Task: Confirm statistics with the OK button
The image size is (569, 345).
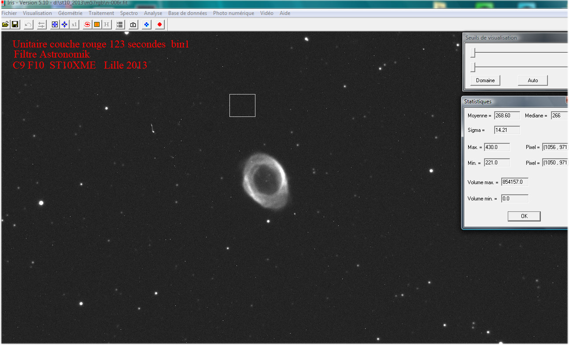Action: (x=524, y=216)
